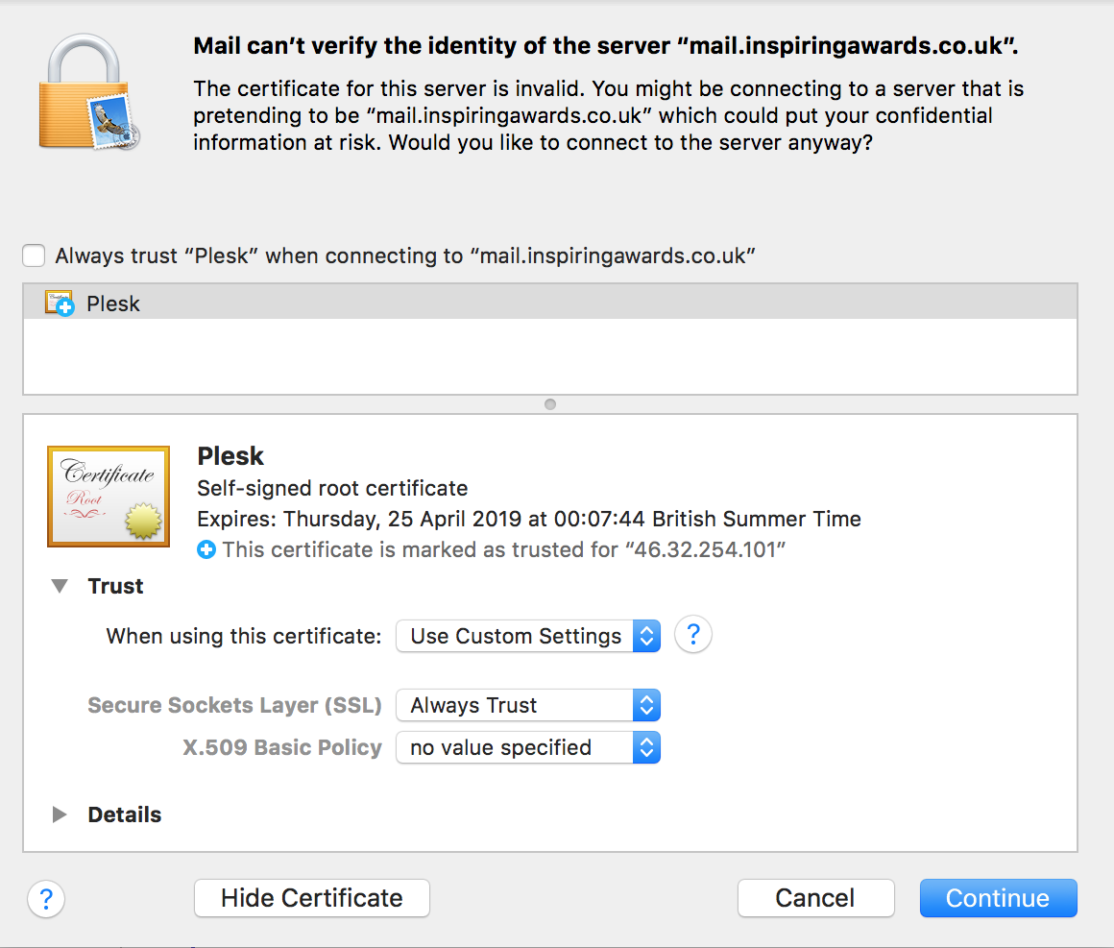Click the bold 'Mail can't verify' heading
Screen dimensions: 1114x948
[606, 45]
